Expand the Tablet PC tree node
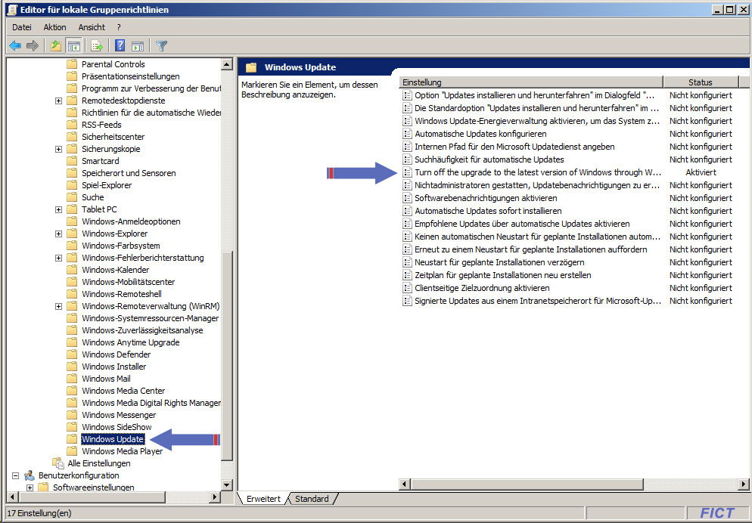This screenshot has height=523, width=752. coord(58,209)
